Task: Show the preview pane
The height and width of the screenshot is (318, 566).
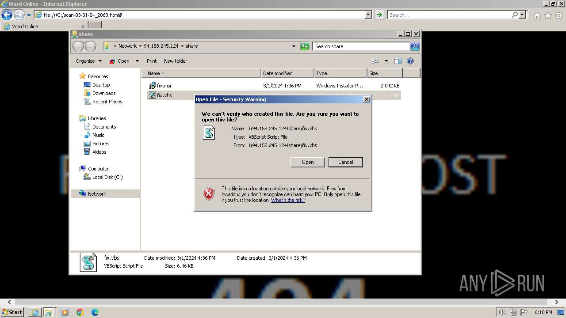Action: [x=398, y=61]
